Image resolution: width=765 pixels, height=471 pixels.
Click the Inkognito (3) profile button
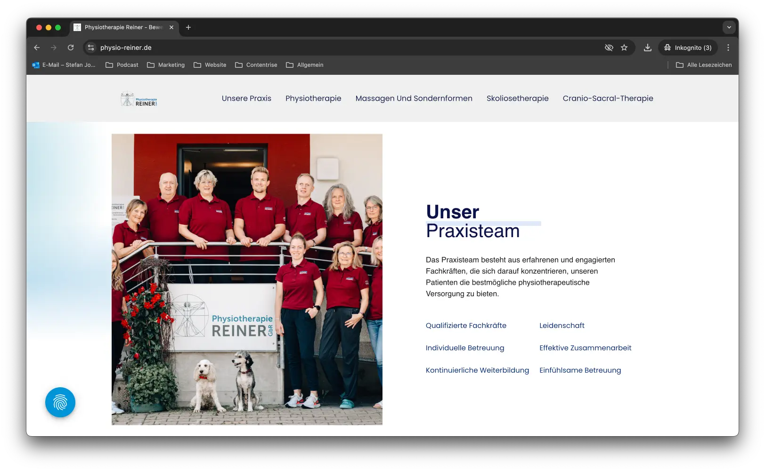688,48
